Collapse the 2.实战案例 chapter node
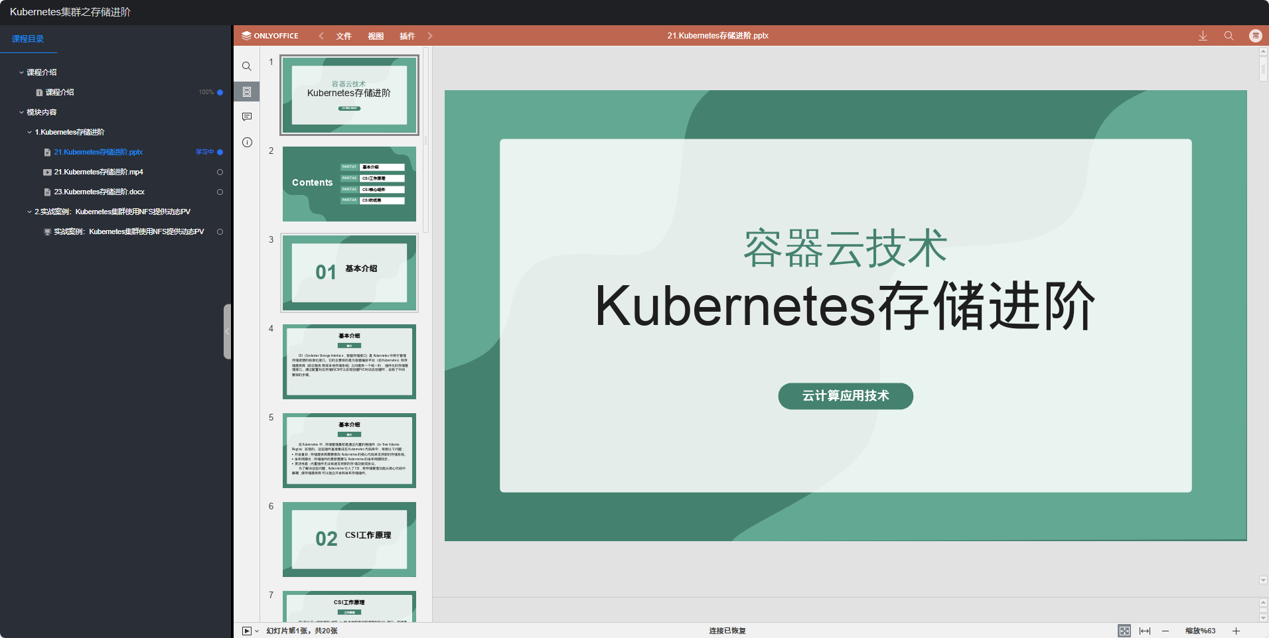This screenshot has height=638, width=1269. [x=29, y=212]
